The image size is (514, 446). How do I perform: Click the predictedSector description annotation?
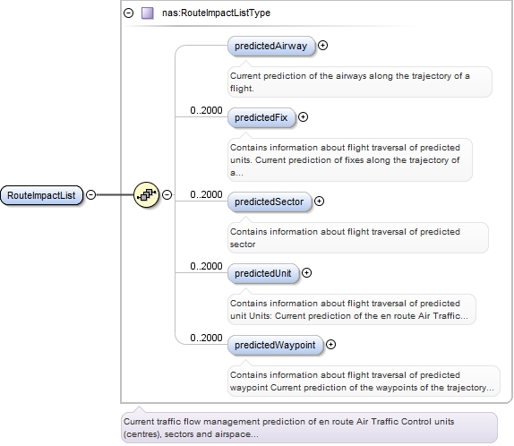(x=358, y=237)
